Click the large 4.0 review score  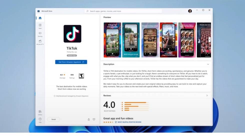109,105
